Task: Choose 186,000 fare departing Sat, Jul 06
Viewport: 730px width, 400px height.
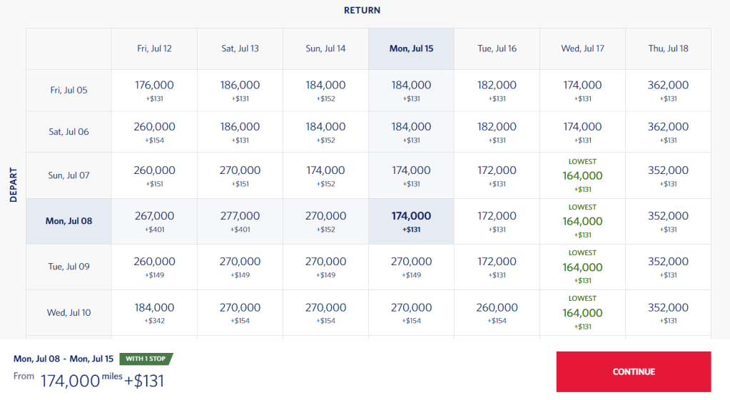Action: (240, 131)
